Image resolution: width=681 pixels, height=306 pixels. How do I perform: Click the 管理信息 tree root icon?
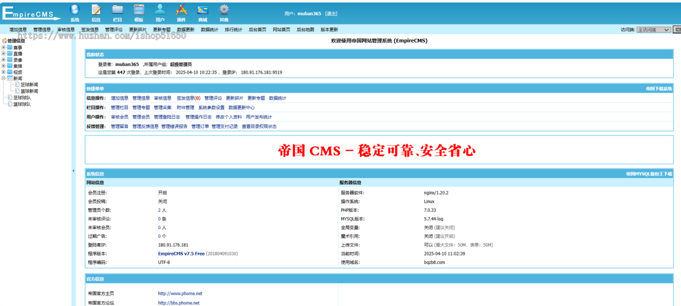click(4, 41)
